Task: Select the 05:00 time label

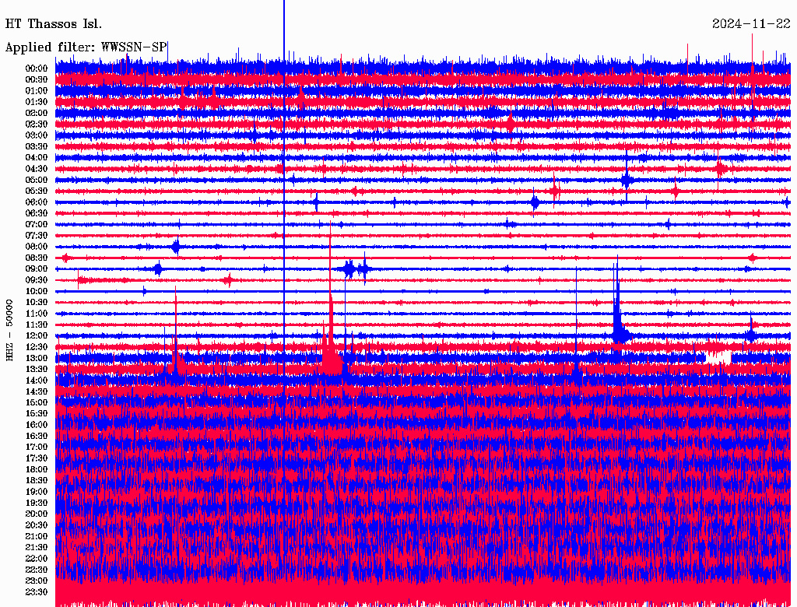Action: [37, 180]
